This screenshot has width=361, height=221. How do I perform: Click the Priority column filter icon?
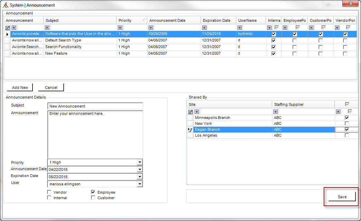coord(120,28)
